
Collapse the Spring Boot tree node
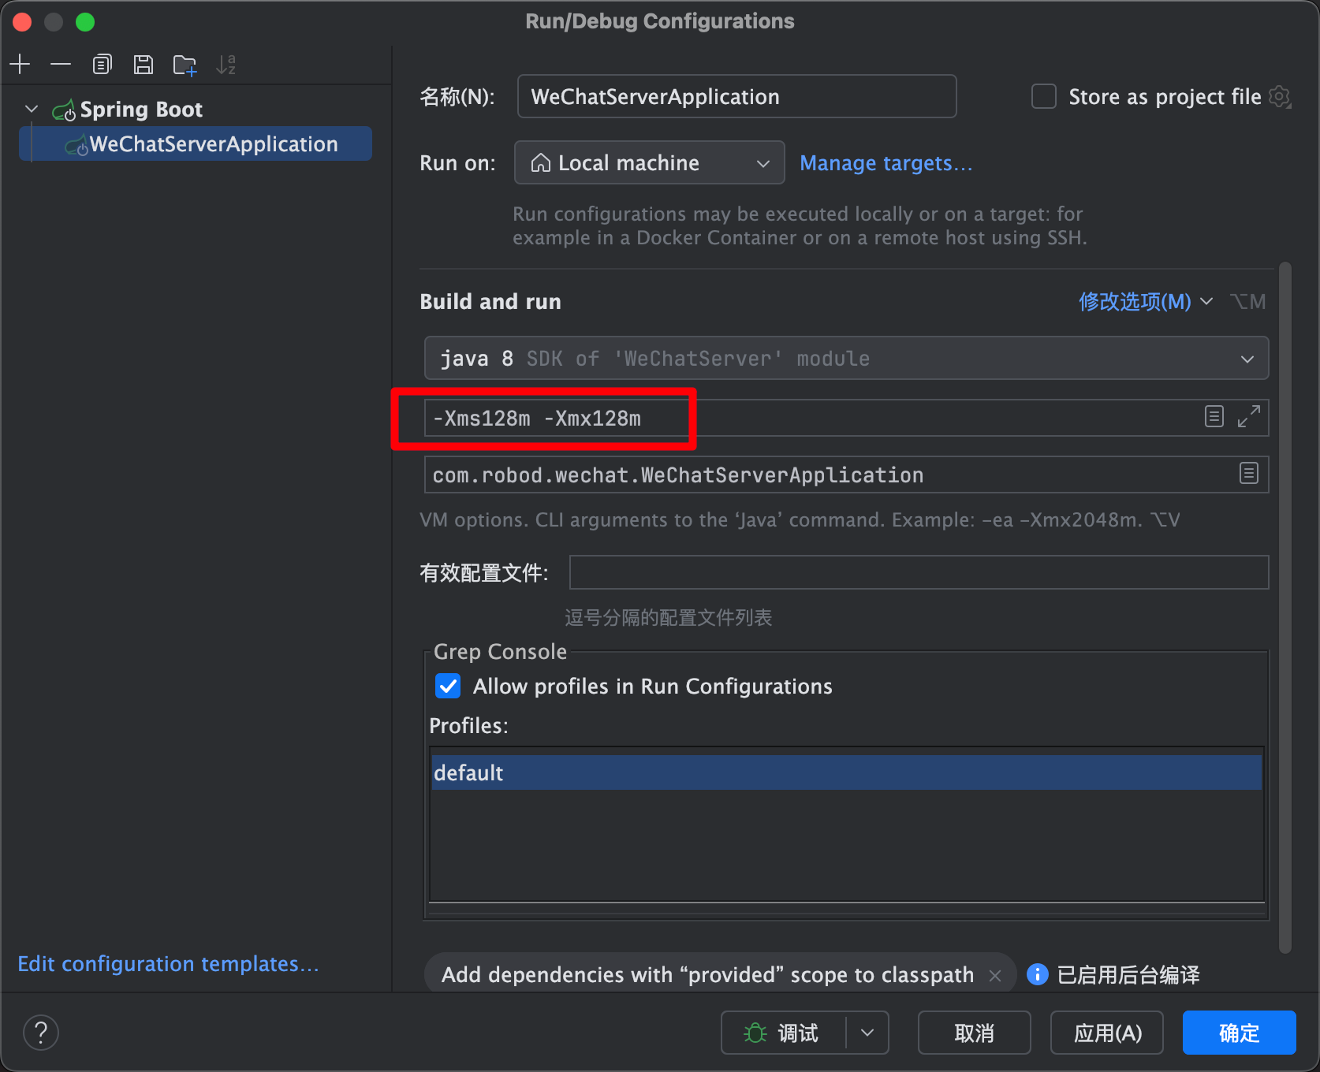coord(32,109)
